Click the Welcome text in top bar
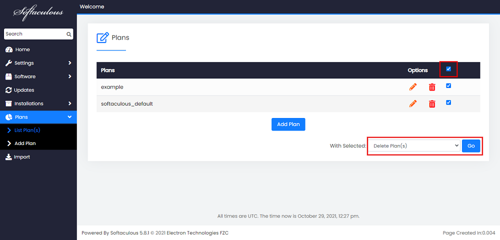 [x=92, y=6]
